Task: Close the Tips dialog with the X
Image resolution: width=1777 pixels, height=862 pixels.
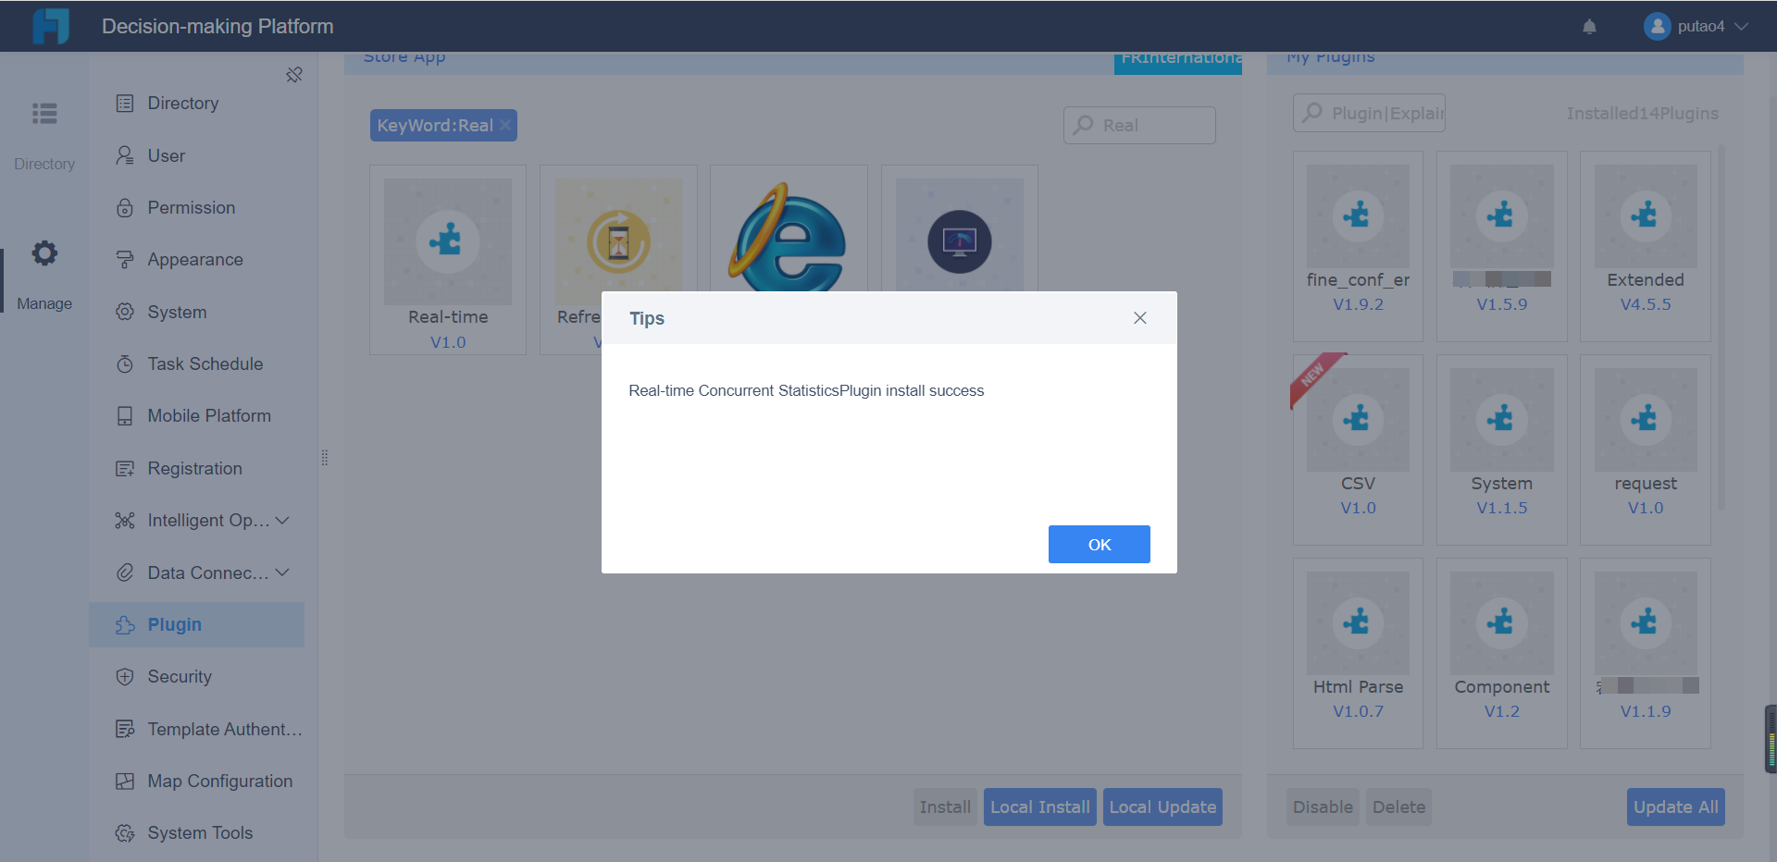Action: pos(1140,318)
